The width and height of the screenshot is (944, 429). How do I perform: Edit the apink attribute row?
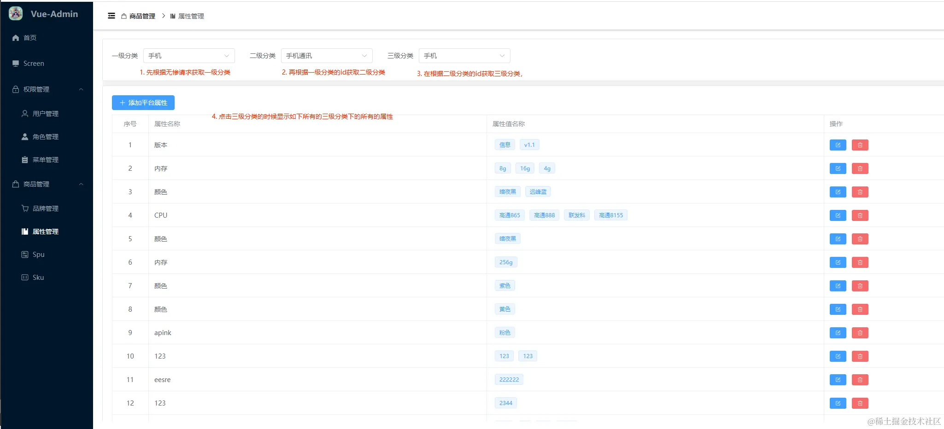point(838,333)
